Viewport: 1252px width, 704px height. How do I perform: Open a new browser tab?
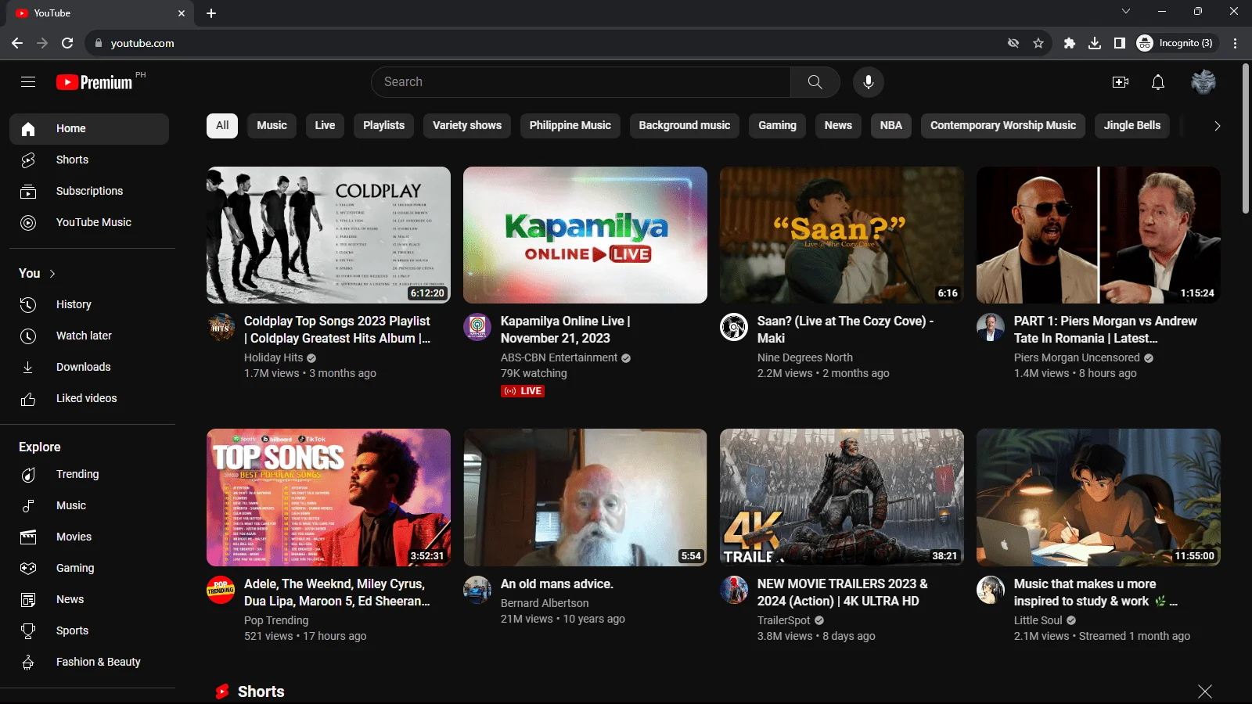click(x=211, y=13)
